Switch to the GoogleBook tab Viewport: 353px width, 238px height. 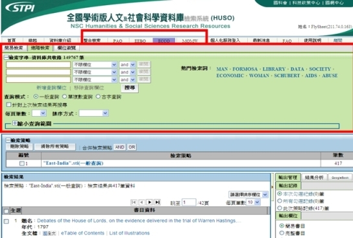(340, 178)
